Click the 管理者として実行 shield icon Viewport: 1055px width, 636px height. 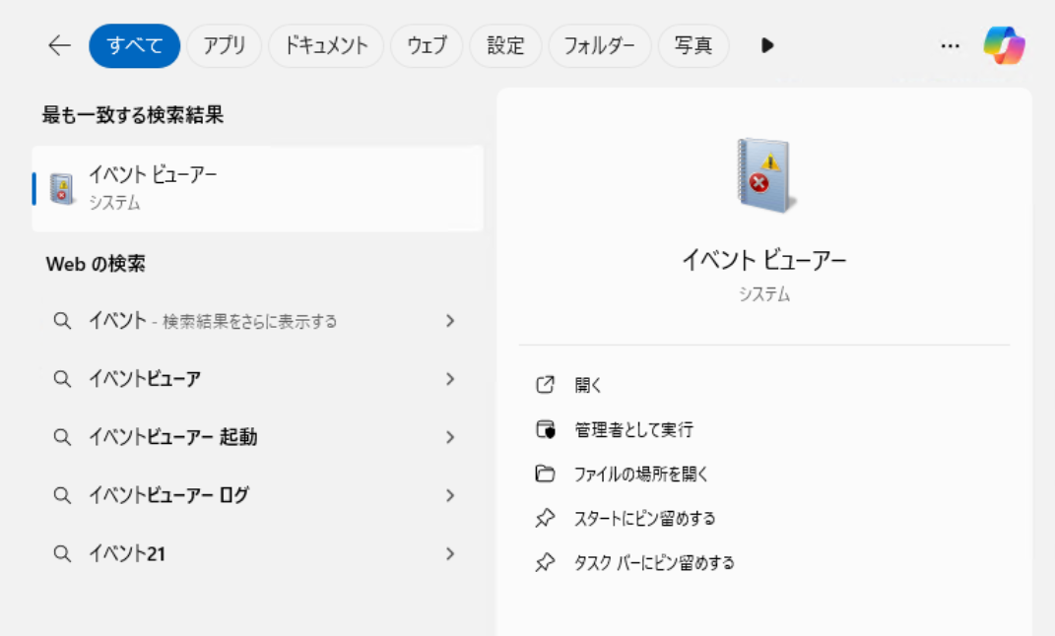click(x=546, y=429)
